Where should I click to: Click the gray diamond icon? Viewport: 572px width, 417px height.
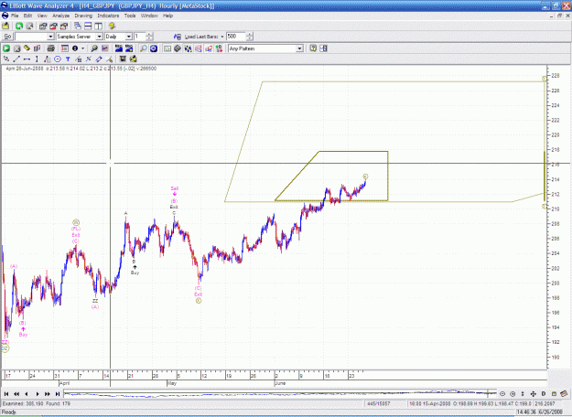click(178, 48)
